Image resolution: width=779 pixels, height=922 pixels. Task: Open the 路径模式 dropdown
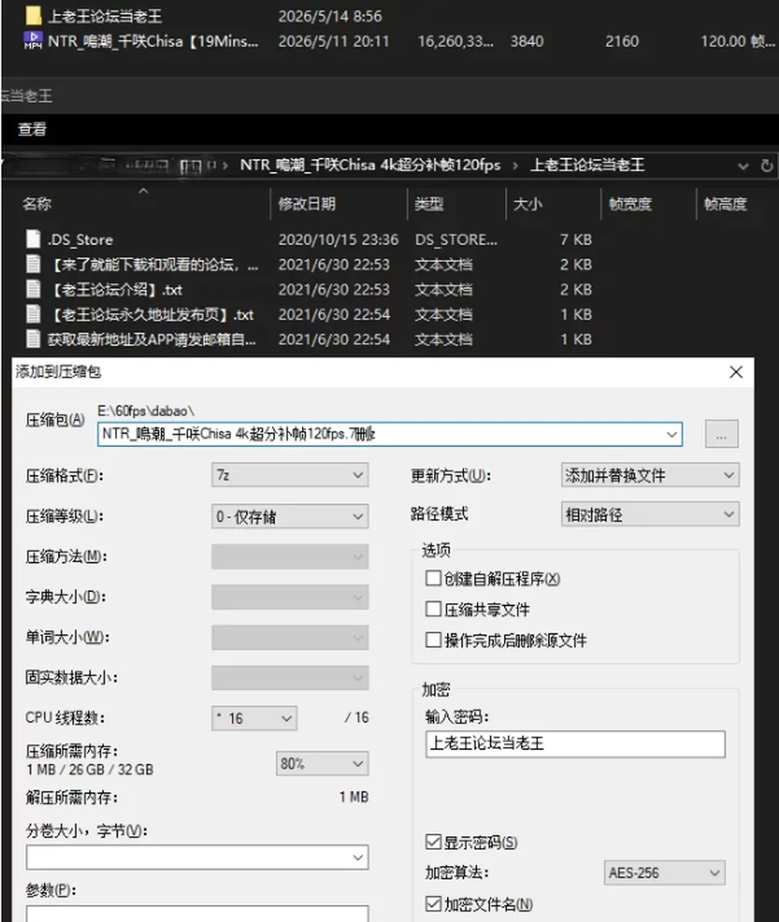click(x=650, y=514)
